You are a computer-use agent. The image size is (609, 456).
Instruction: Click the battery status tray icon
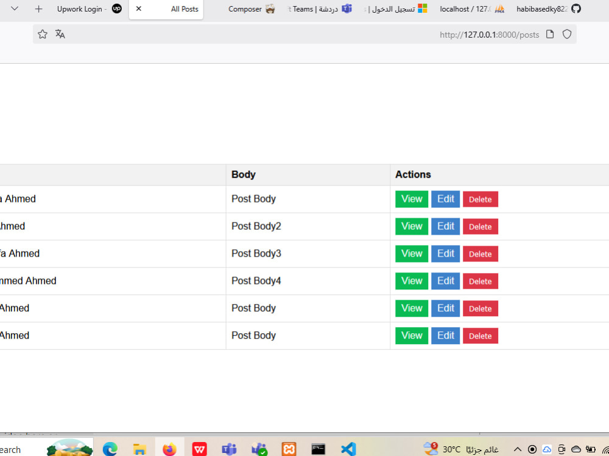pos(591,449)
